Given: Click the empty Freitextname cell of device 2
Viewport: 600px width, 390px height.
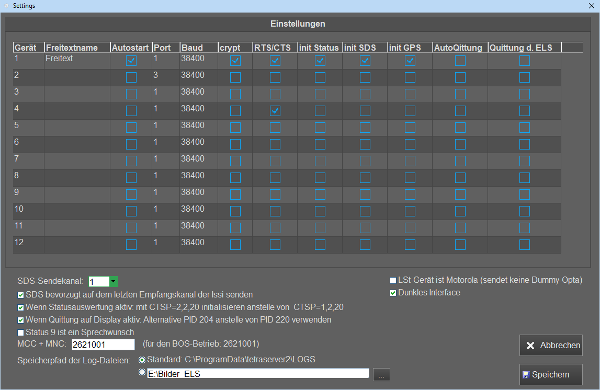Looking at the screenshot, I should pyautogui.click(x=77, y=77).
